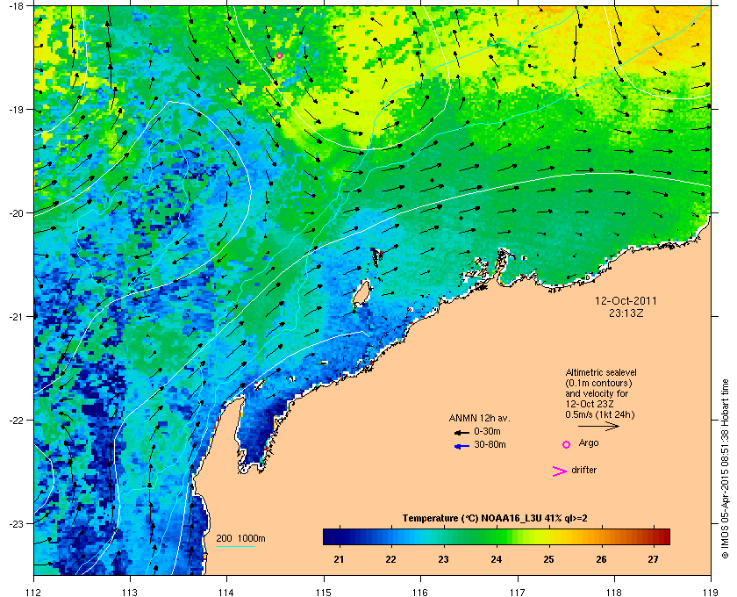Image resolution: width=737 pixels, height=597 pixels.
Task: Click the longitude axis label 117
Action: (x=517, y=592)
